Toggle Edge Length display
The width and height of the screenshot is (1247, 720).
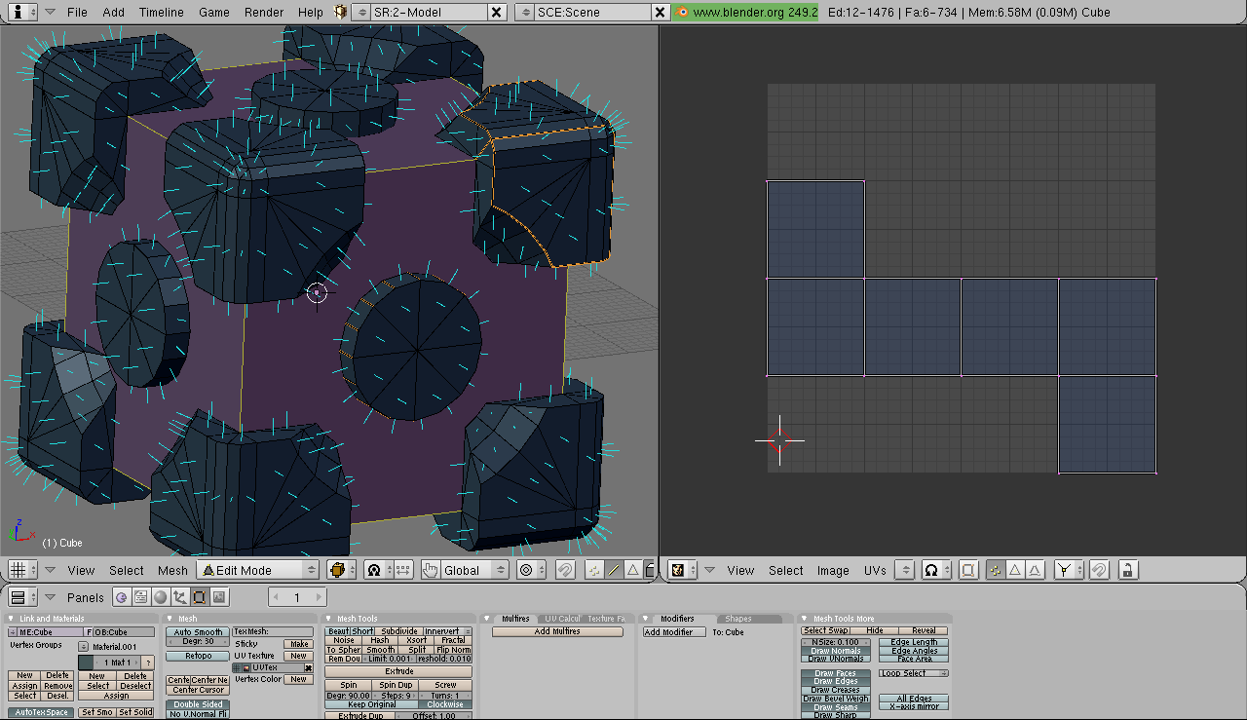[x=914, y=642]
